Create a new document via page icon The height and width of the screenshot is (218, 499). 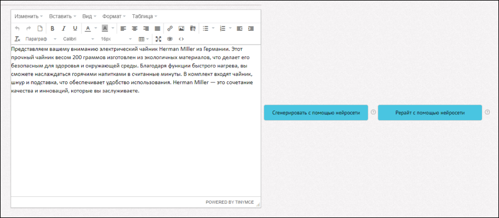point(40,28)
